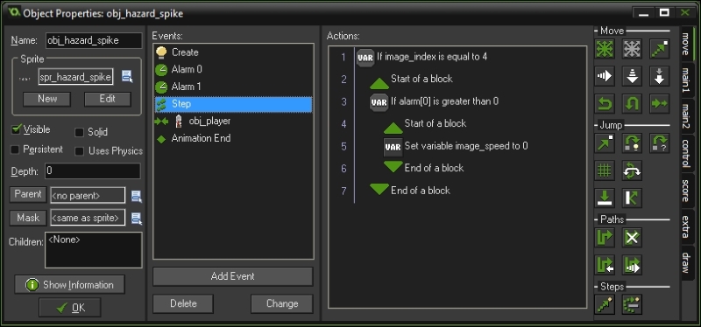This screenshot has width=701, height=327.
Task: Pick the Step Towards action icon
Action: tap(605, 304)
